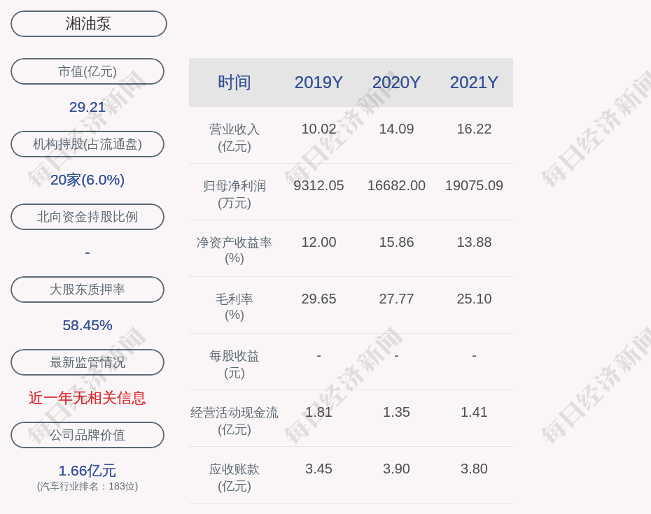Click the 29.21 market value figure

[x=87, y=107]
